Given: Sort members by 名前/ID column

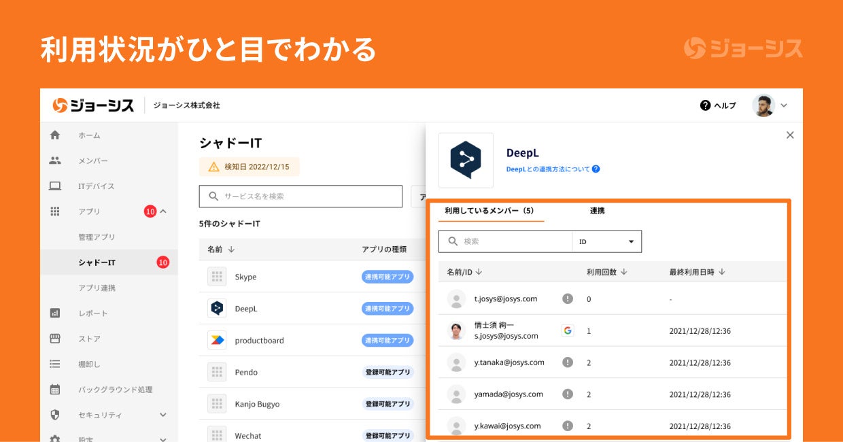Looking at the screenshot, I should click(464, 272).
